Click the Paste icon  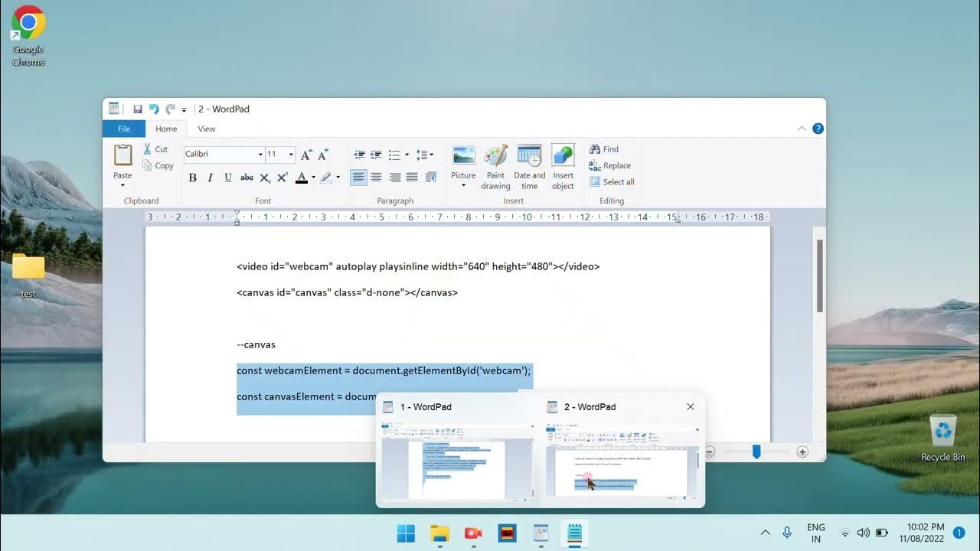tap(122, 155)
